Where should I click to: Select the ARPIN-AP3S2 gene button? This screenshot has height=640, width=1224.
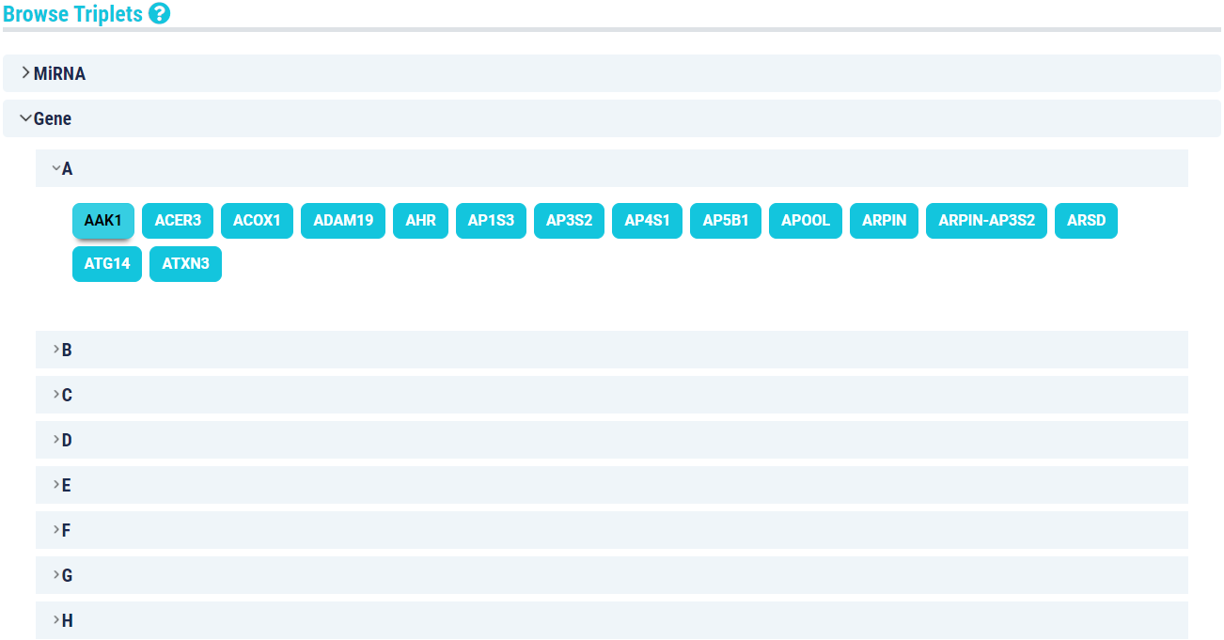[x=986, y=221]
